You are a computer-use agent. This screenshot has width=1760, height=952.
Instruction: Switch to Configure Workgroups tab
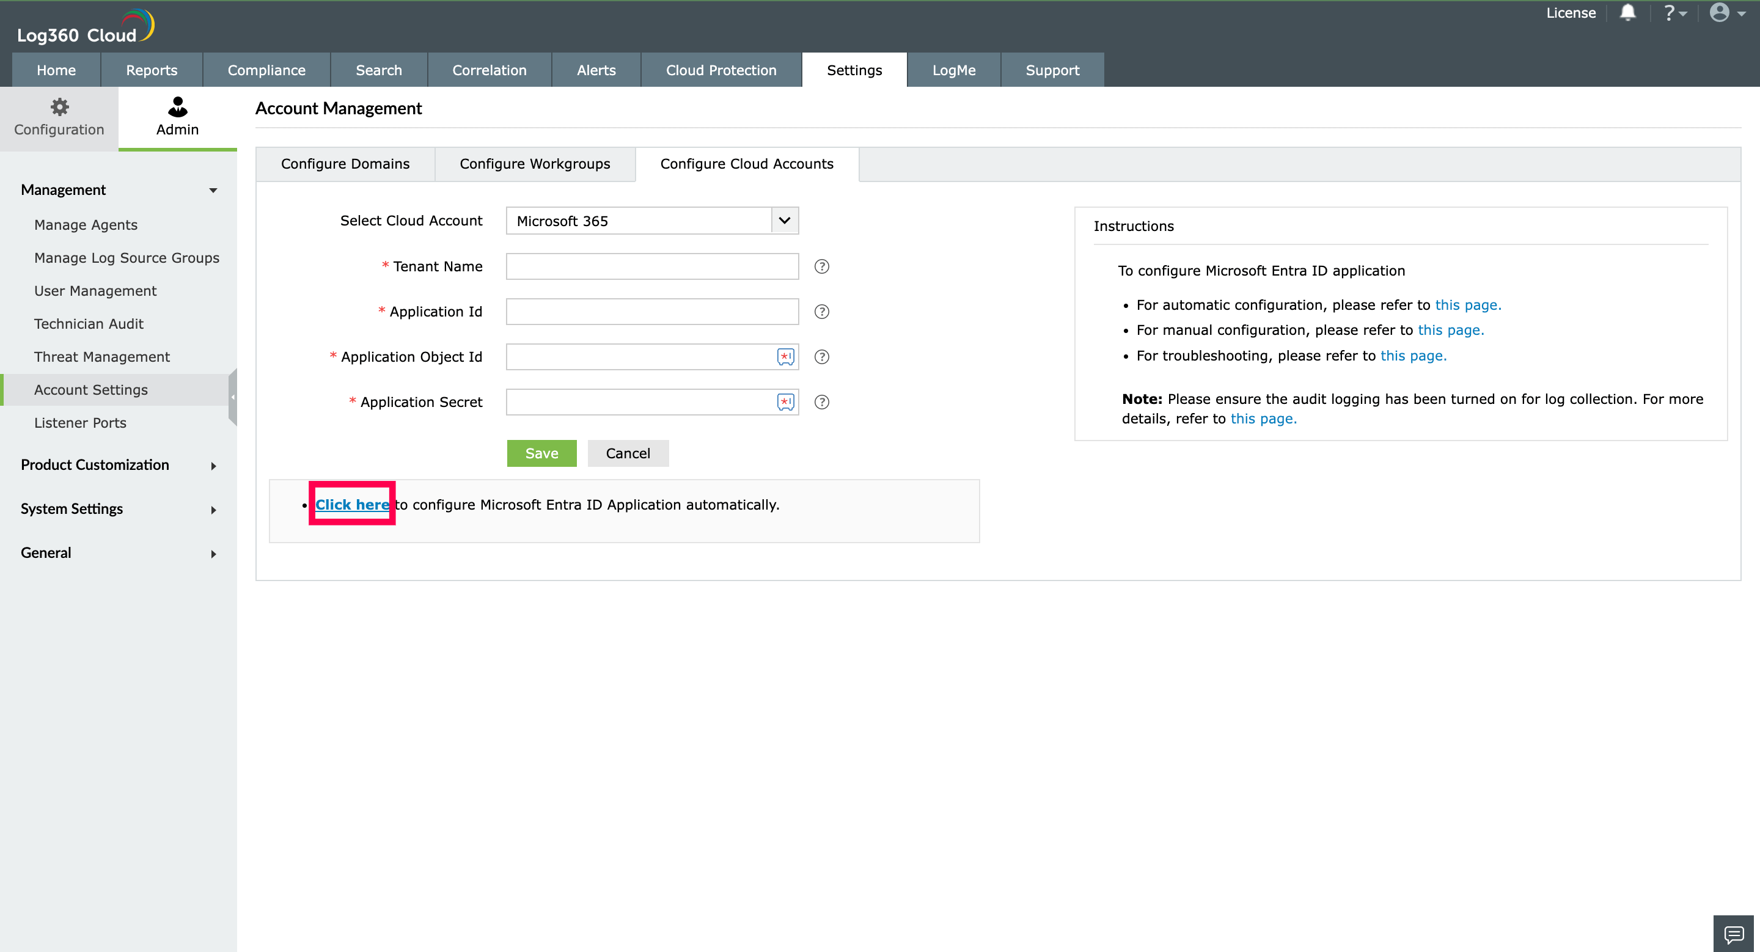(x=535, y=164)
